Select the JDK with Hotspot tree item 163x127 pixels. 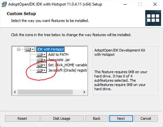50,49
